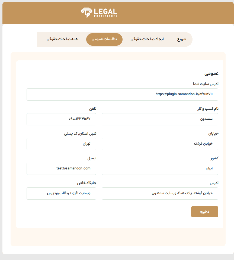Open the شروع (Start) tab
Image resolution: width=234 pixels, height=260 pixels.
point(182,39)
